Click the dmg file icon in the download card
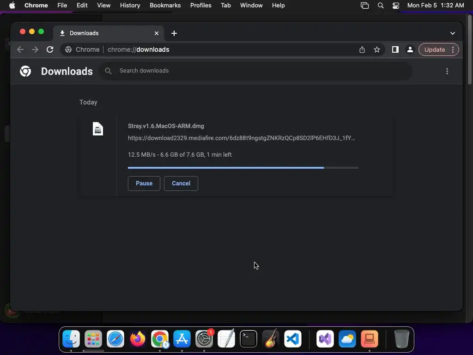Viewport: 473px width, 355px height. click(98, 129)
